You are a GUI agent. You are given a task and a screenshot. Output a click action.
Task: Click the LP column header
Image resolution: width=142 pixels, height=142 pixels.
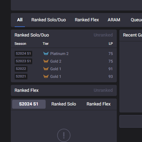(x=111, y=44)
